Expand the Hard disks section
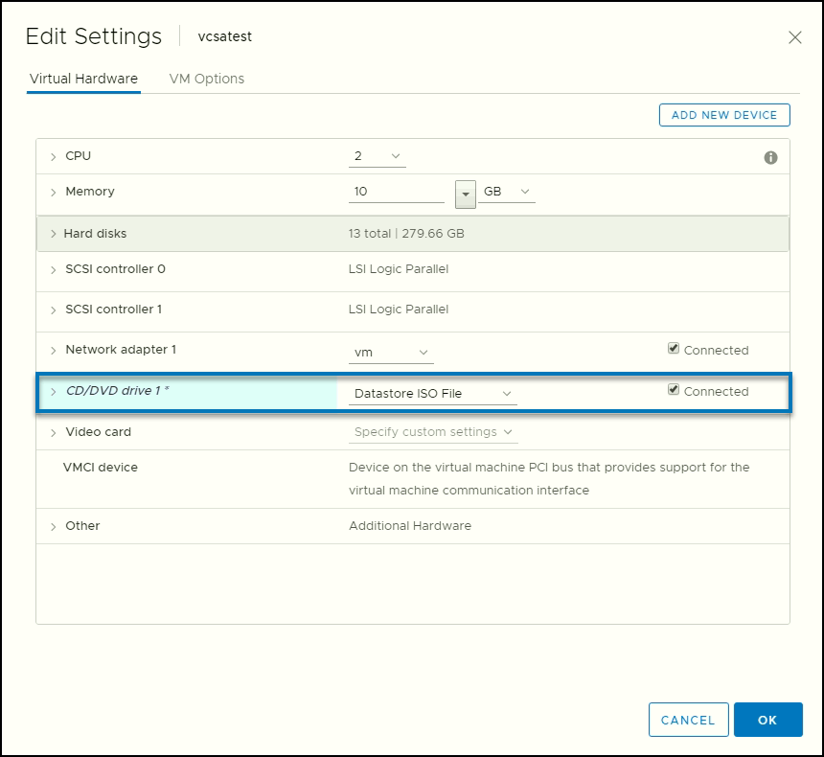 click(55, 233)
